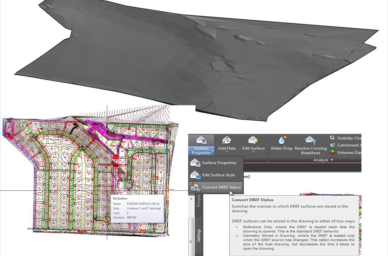Run Resolve Crossing Breaklines tool
This screenshot has width=388, height=256.
point(310,140)
